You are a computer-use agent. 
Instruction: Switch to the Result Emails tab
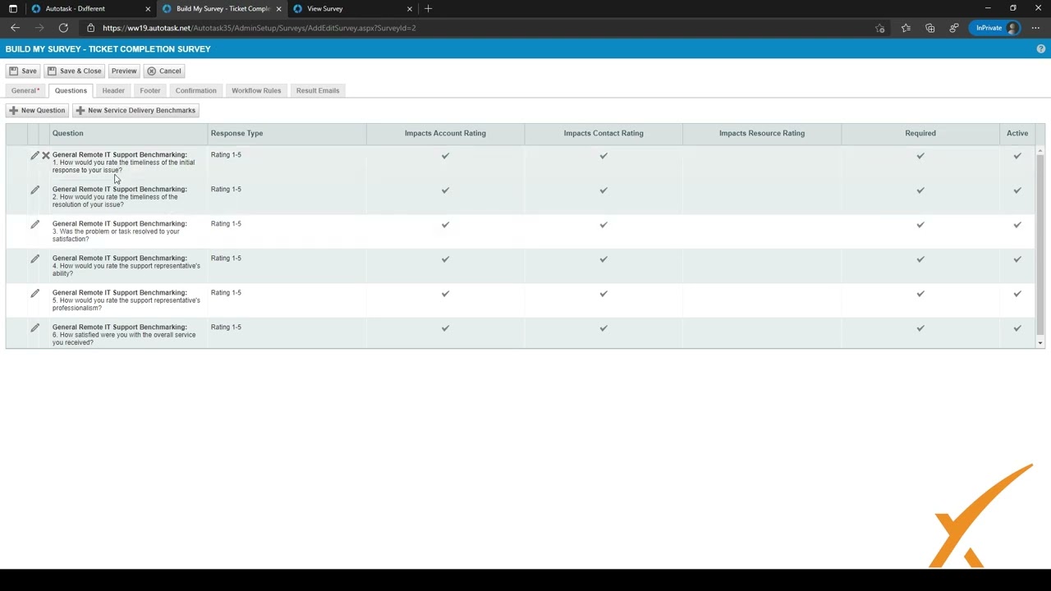(x=318, y=90)
